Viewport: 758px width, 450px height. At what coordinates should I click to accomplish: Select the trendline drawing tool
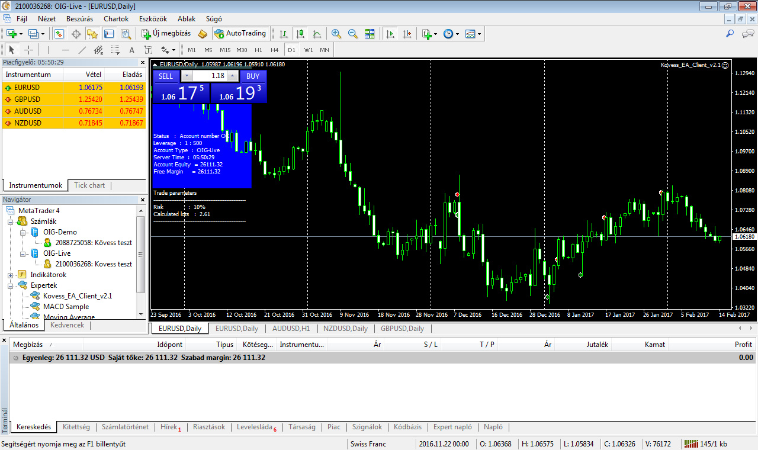(82, 50)
